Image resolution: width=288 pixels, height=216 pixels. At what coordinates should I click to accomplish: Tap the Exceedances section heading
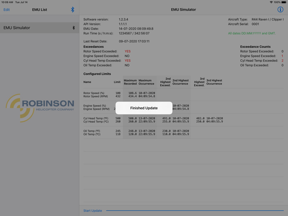[x=93, y=46]
